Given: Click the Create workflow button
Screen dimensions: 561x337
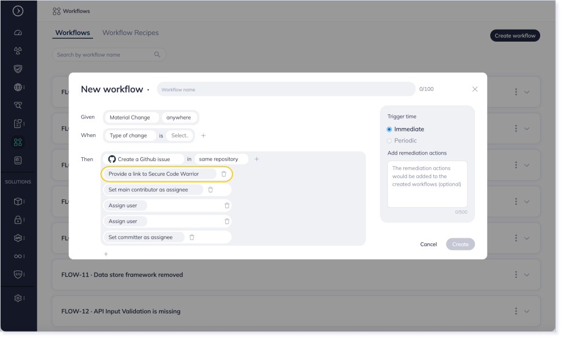Looking at the screenshot, I should coord(515,36).
